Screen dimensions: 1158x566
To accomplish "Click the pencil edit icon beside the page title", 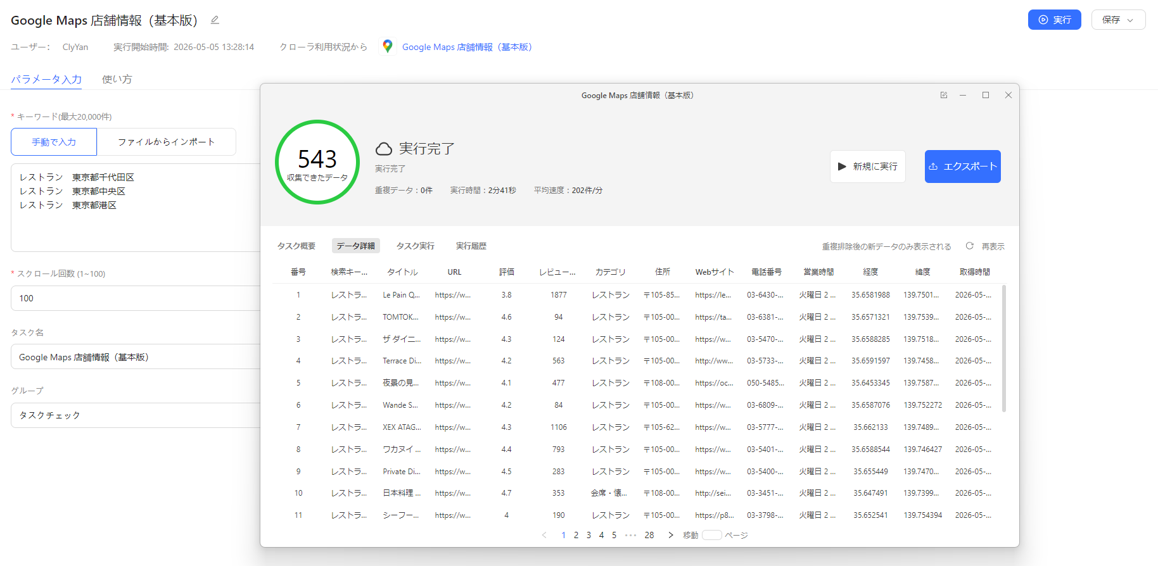I will [215, 20].
